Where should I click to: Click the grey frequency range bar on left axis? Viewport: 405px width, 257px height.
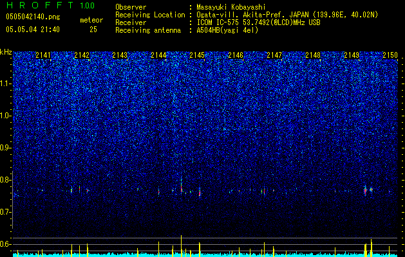pos(12,200)
